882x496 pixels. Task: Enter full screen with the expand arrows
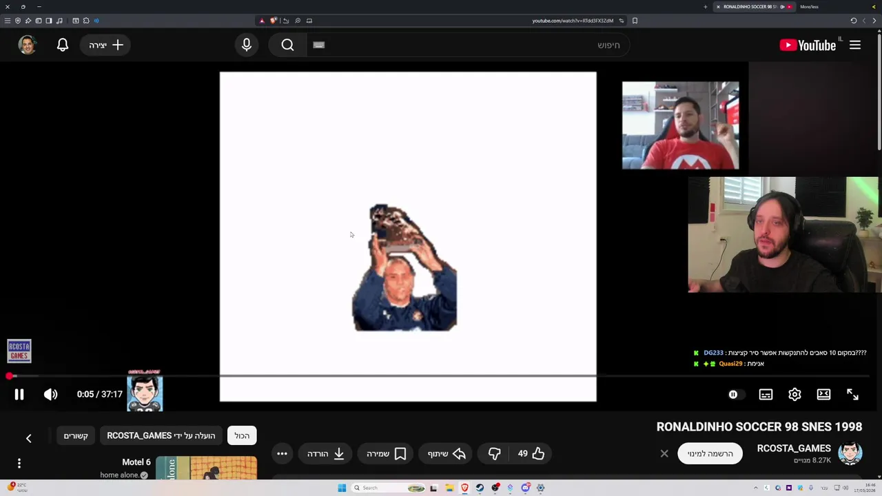tap(852, 394)
